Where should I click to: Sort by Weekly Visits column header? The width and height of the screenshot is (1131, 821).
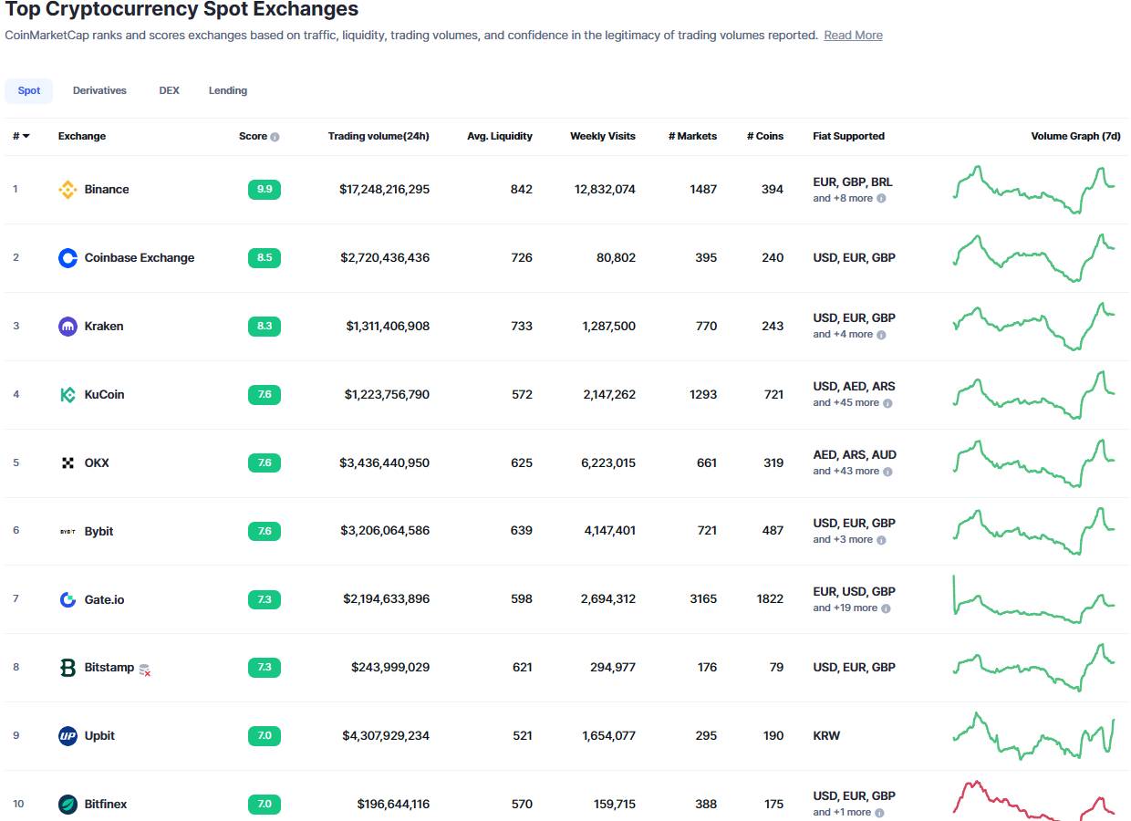click(603, 136)
